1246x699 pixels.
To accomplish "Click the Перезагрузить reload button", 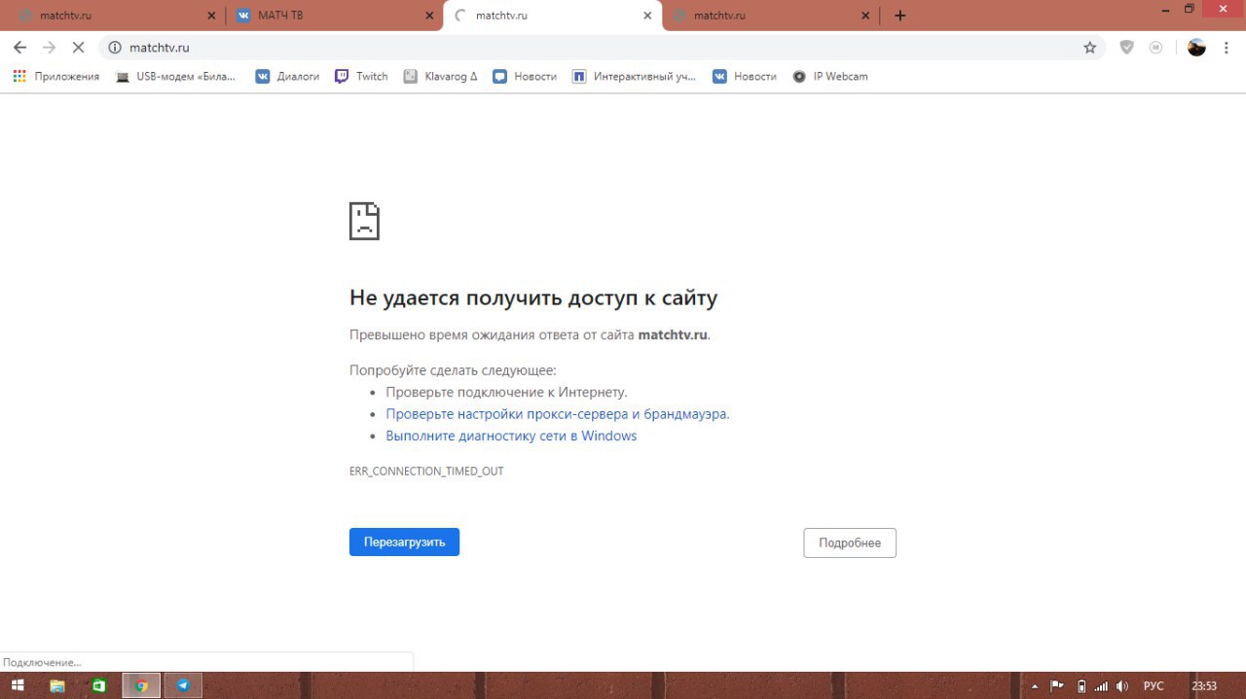I will [404, 542].
